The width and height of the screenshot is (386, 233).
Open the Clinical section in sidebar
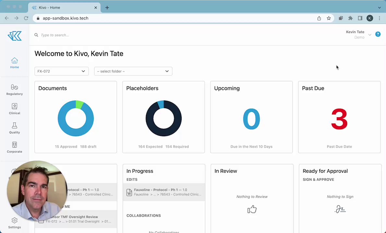14,109
